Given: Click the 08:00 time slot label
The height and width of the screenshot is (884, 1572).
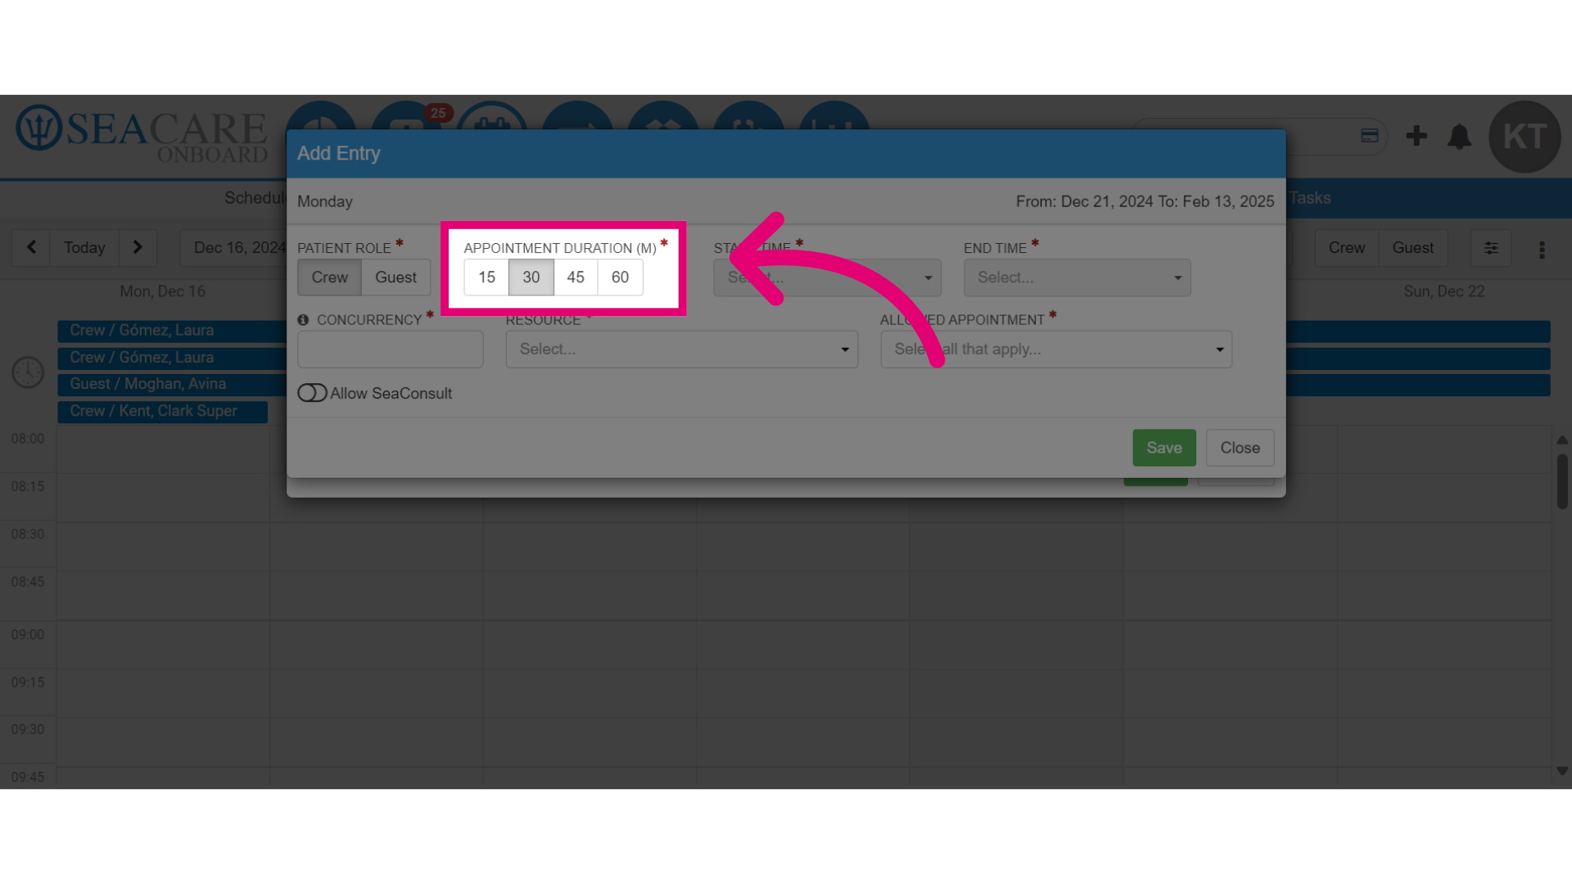Looking at the screenshot, I should [x=28, y=439].
